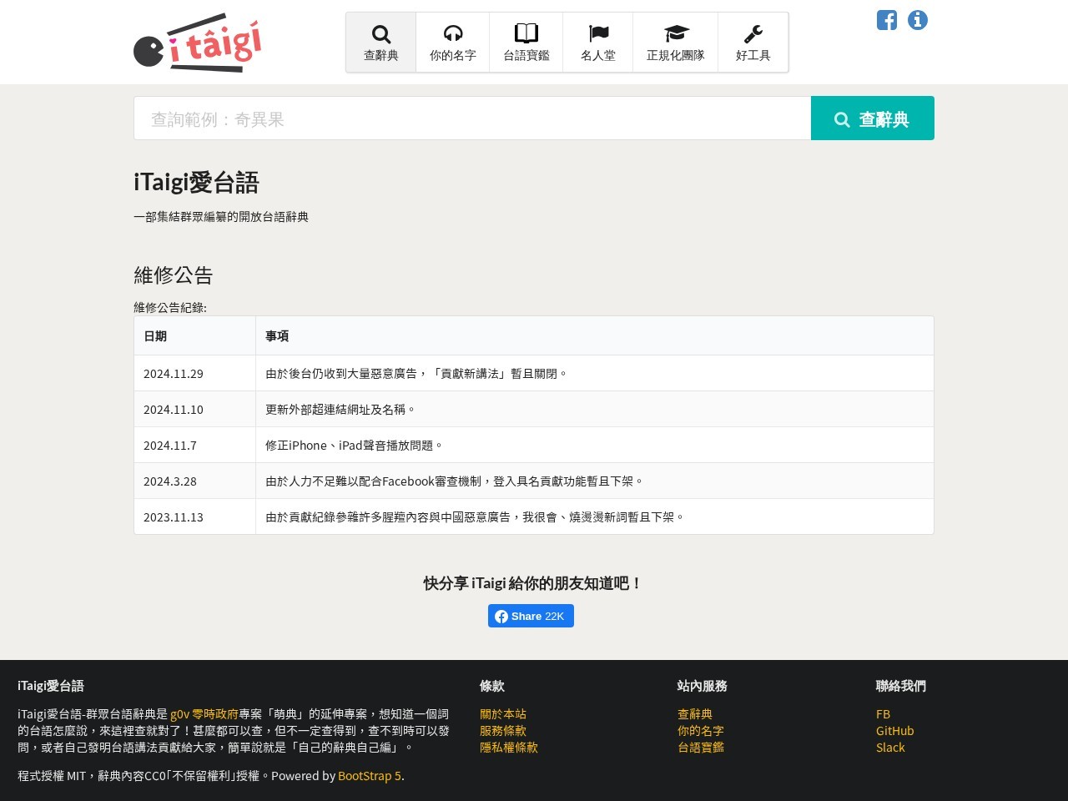Open the GitHub link in footer
1068x801 pixels.
(x=895, y=731)
